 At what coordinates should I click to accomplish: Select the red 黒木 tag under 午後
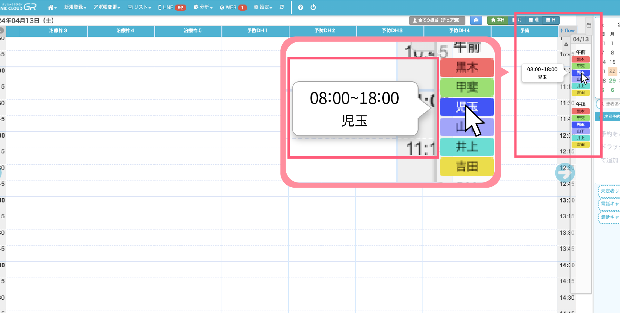580,111
